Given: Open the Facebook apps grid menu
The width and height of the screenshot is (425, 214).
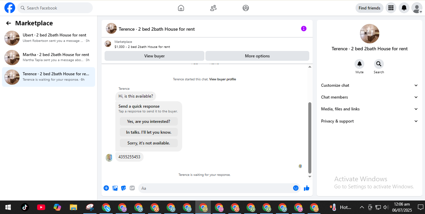Looking at the screenshot, I should tap(391, 8).
